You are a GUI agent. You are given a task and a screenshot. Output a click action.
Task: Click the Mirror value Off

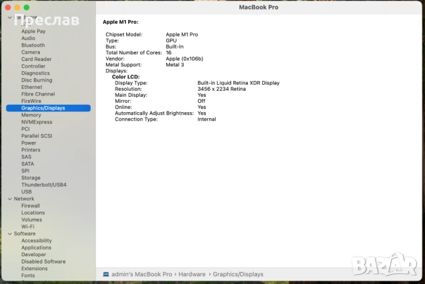(x=201, y=102)
